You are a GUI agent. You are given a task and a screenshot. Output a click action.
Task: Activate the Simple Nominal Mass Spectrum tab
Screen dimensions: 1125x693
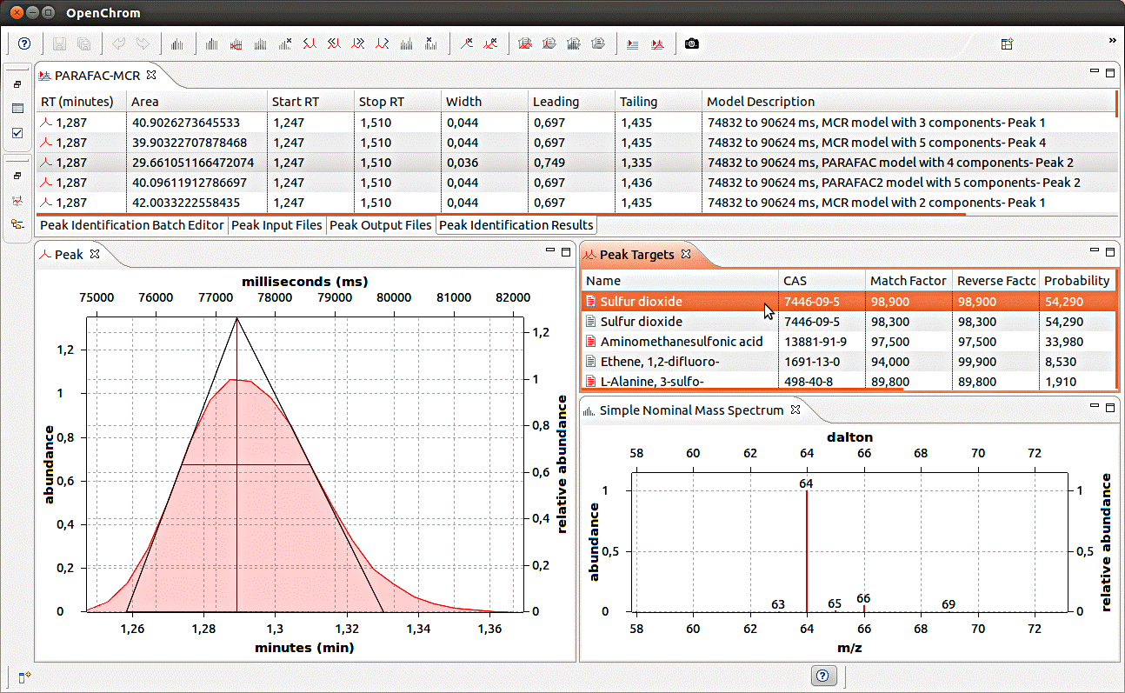(691, 410)
